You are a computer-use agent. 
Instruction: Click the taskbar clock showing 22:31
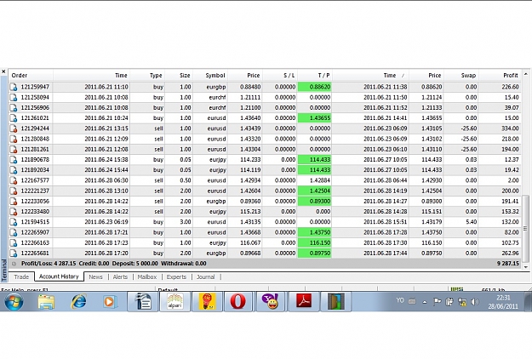[x=503, y=298]
